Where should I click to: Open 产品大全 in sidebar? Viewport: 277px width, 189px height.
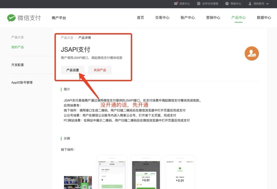point(18,37)
